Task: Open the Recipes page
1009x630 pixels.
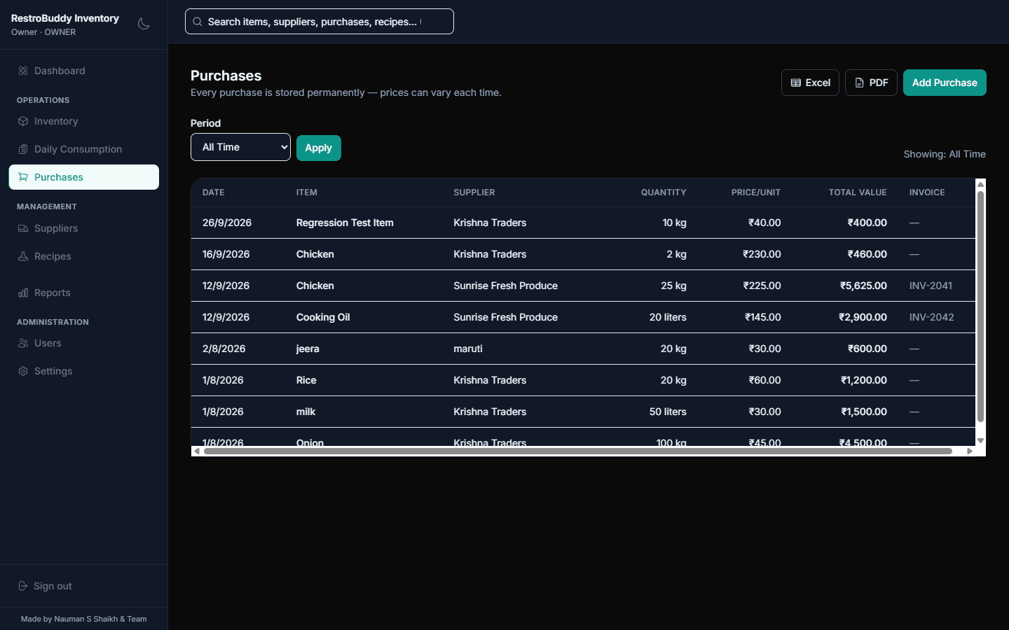Action: pos(84,256)
